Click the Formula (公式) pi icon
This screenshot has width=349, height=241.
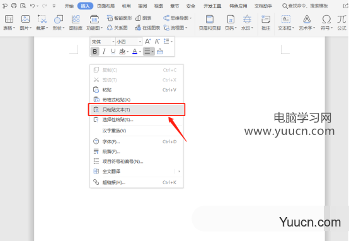click(x=341, y=20)
